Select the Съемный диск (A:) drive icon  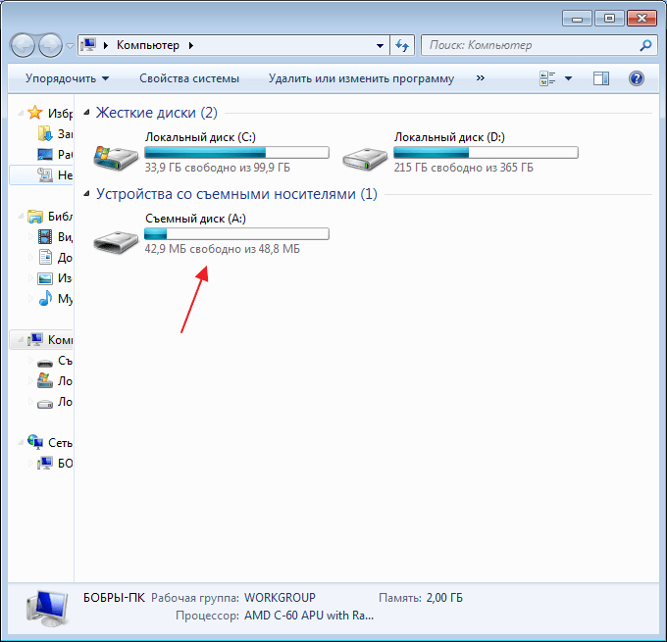click(x=116, y=241)
